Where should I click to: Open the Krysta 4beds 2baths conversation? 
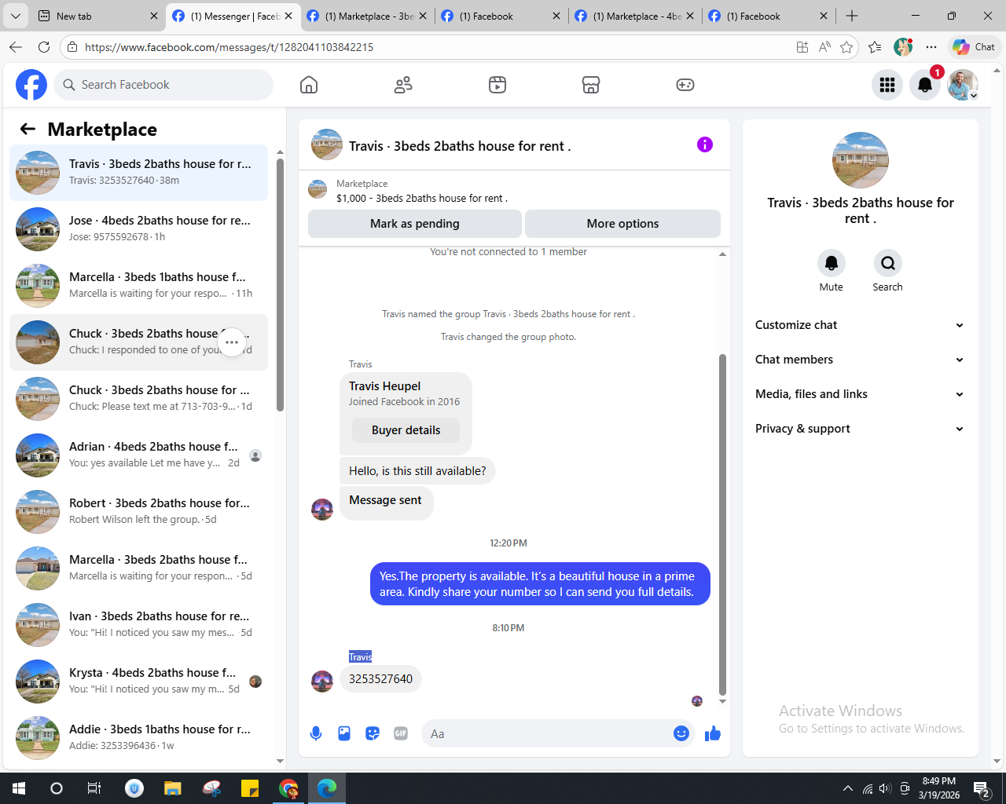[x=138, y=682]
